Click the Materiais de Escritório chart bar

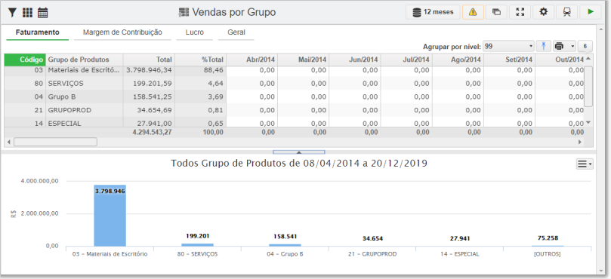click(x=110, y=216)
